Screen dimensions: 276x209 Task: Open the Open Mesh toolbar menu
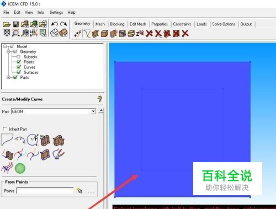[34, 24]
